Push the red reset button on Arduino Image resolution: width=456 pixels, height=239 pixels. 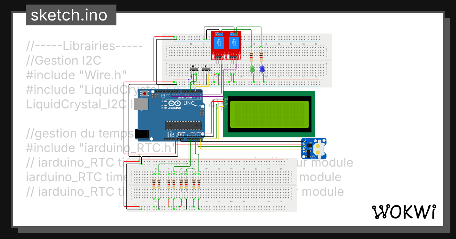click(x=145, y=93)
